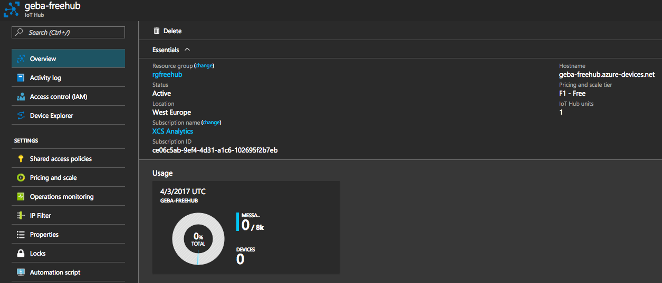This screenshot has height=283, width=662.
Task: Click the Device Explorer icon
Action: (x=21, y=116)
